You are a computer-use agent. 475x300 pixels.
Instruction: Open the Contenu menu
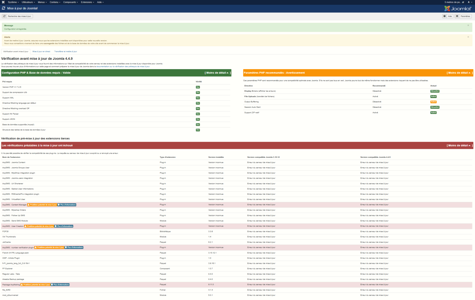(x=55, y=2)
